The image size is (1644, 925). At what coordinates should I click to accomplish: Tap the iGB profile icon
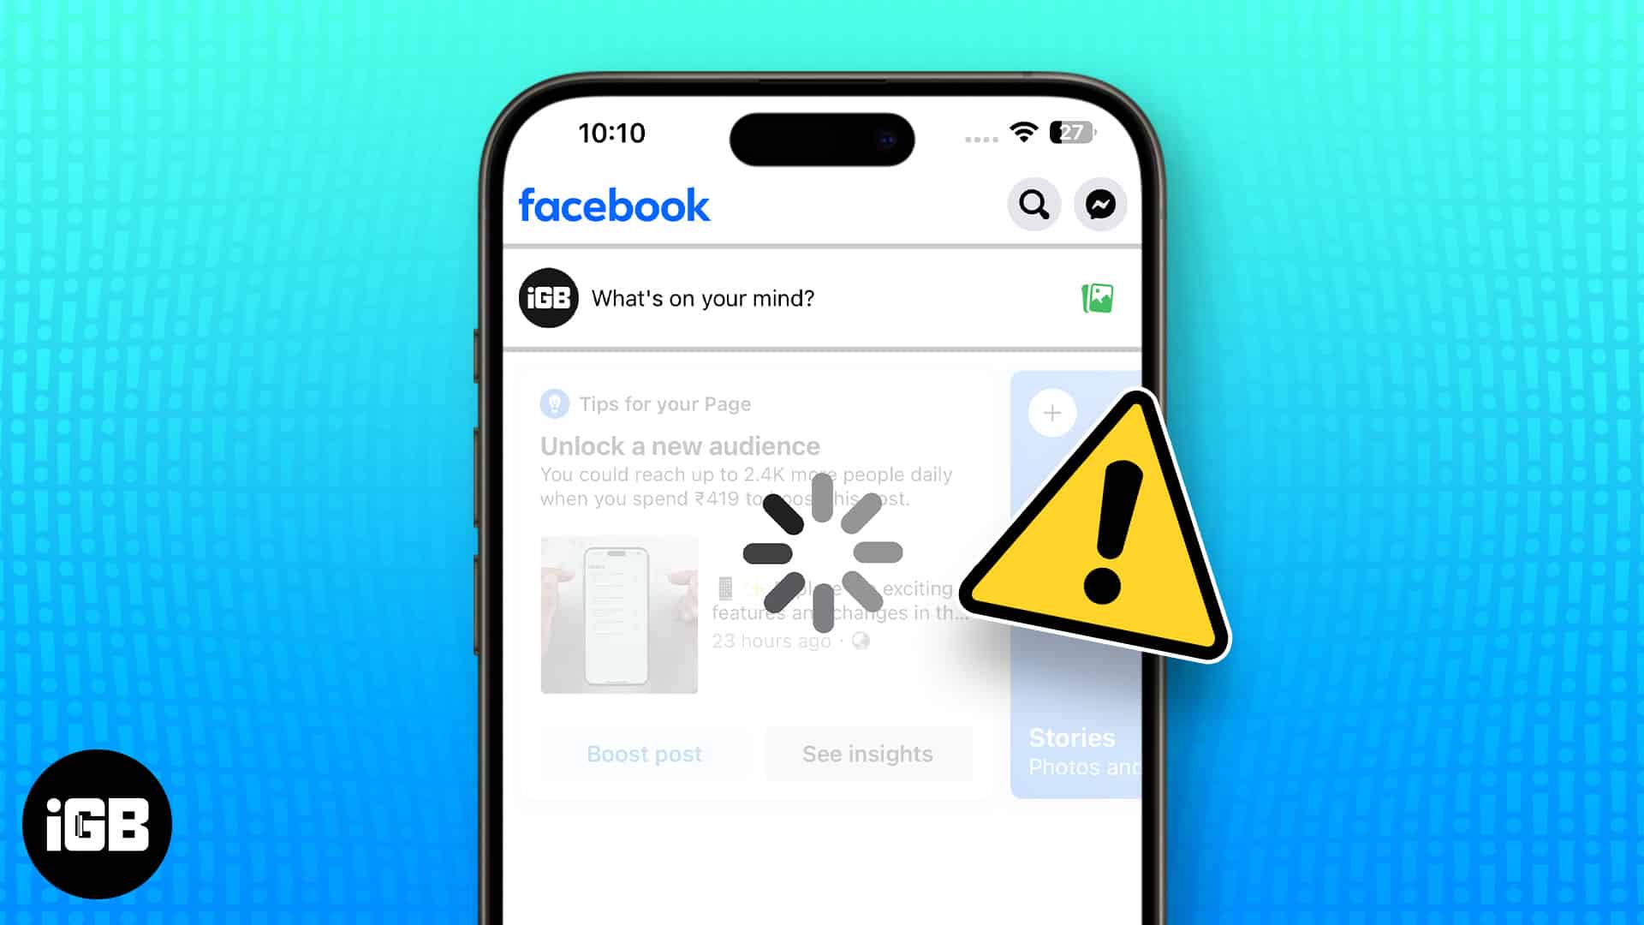[x=545, y=298]
